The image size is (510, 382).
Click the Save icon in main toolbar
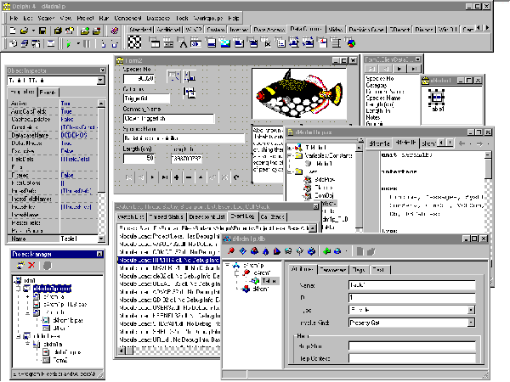tap(41, 31)
